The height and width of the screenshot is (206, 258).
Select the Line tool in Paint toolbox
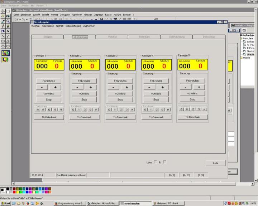pos(3,36)
